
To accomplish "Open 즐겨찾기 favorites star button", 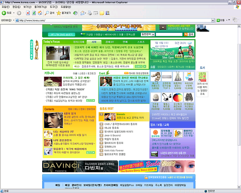I will click(64, 13).
